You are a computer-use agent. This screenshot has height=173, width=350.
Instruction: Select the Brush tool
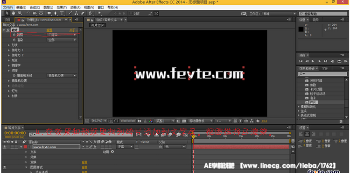tap(70, 14)
